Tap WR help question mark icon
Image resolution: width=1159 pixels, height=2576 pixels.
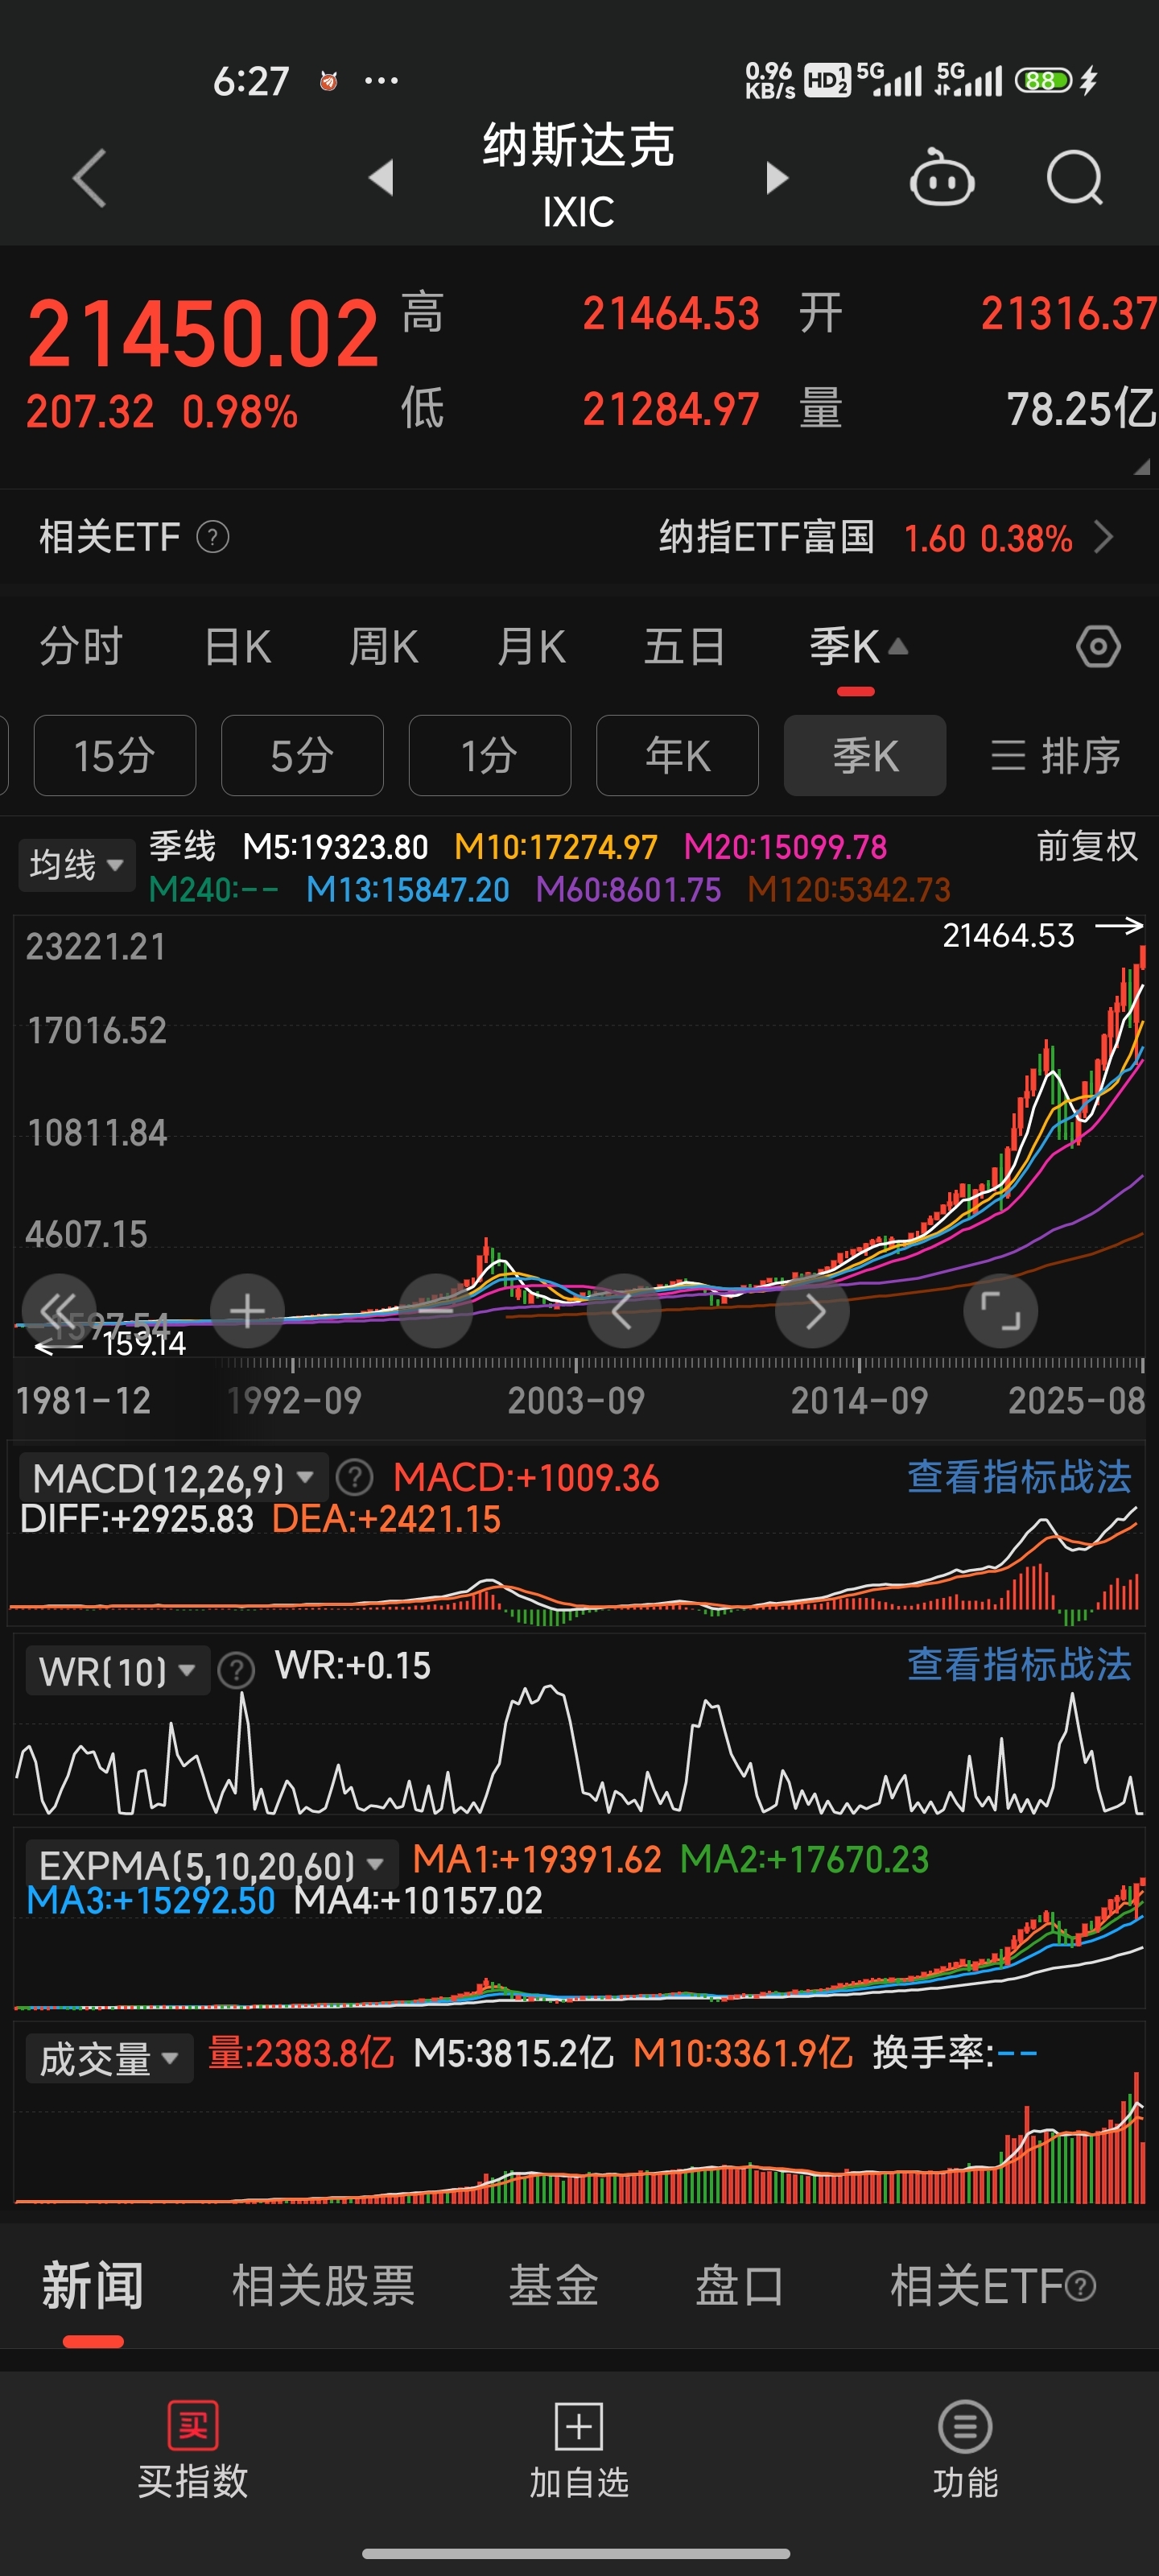click(x=237, y=1670)
